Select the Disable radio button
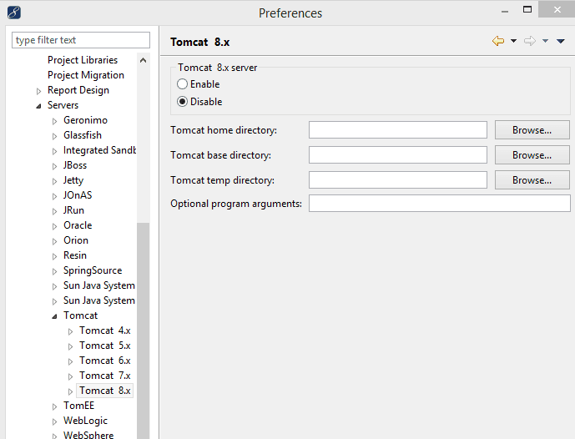 point(183,102)
